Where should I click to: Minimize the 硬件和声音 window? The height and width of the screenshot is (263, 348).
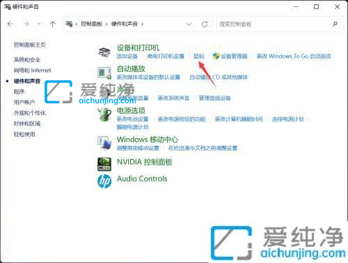[x=296, y=7]
